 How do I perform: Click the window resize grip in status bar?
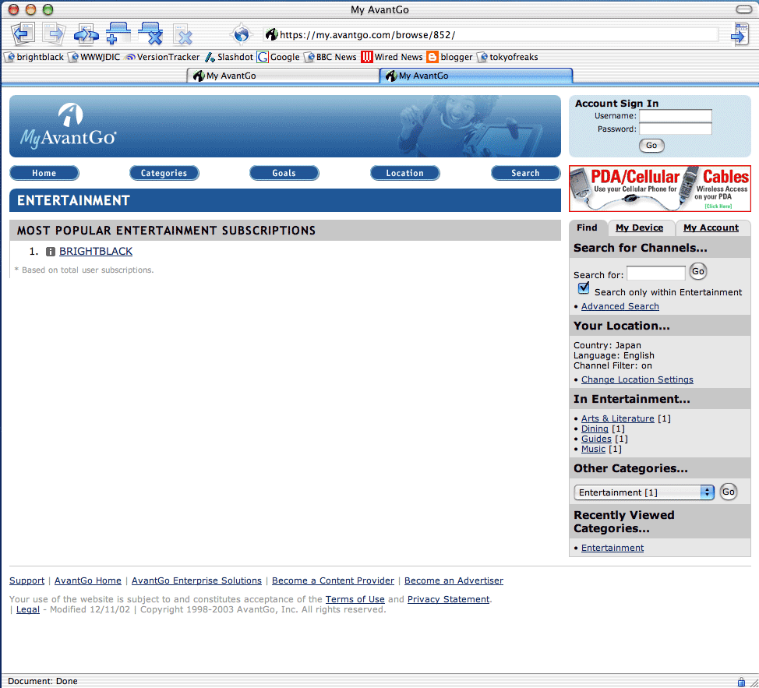pos(754,683)
